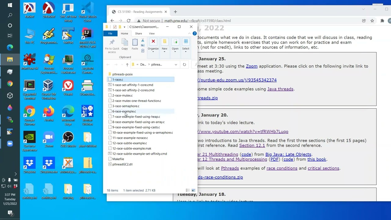This screenshot has width=391, height=220.
Task: Refresh the Explorer folder view
Action: click(185, 64)
